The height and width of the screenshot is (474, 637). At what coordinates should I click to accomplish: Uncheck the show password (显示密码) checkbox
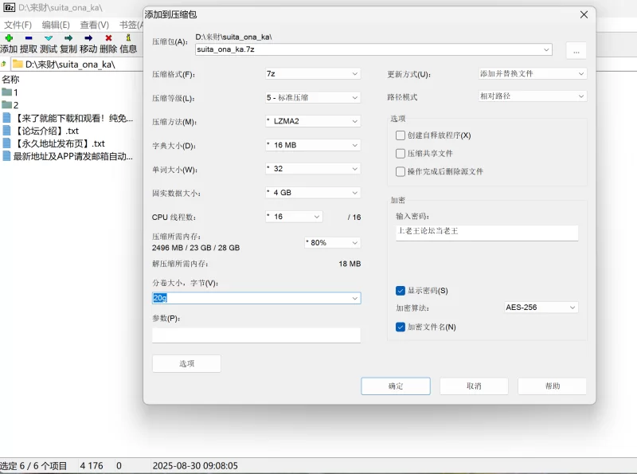tap(401, 291)
